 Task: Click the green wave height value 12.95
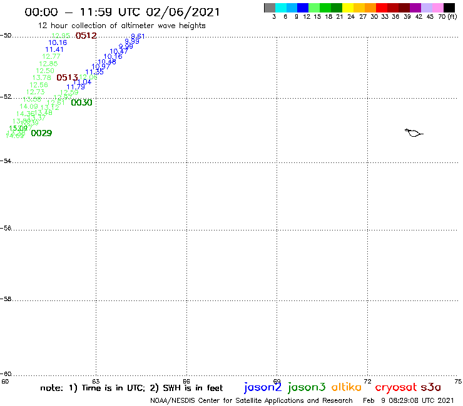coord(61,36)
